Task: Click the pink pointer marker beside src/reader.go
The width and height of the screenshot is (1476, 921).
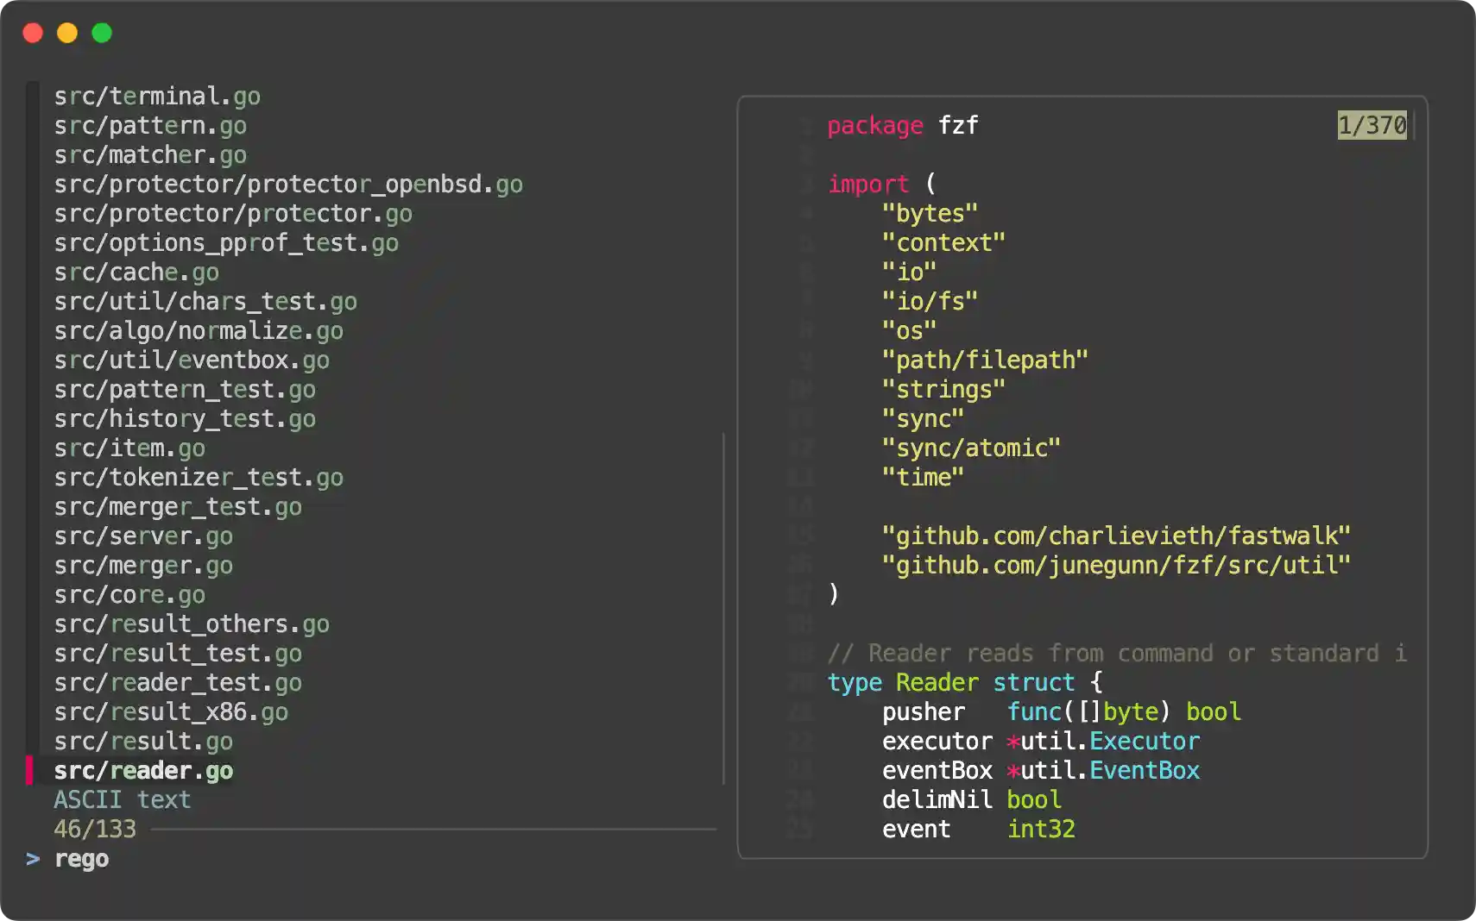Action: 29,770
